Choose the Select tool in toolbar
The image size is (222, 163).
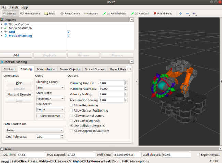pos(50,14)
